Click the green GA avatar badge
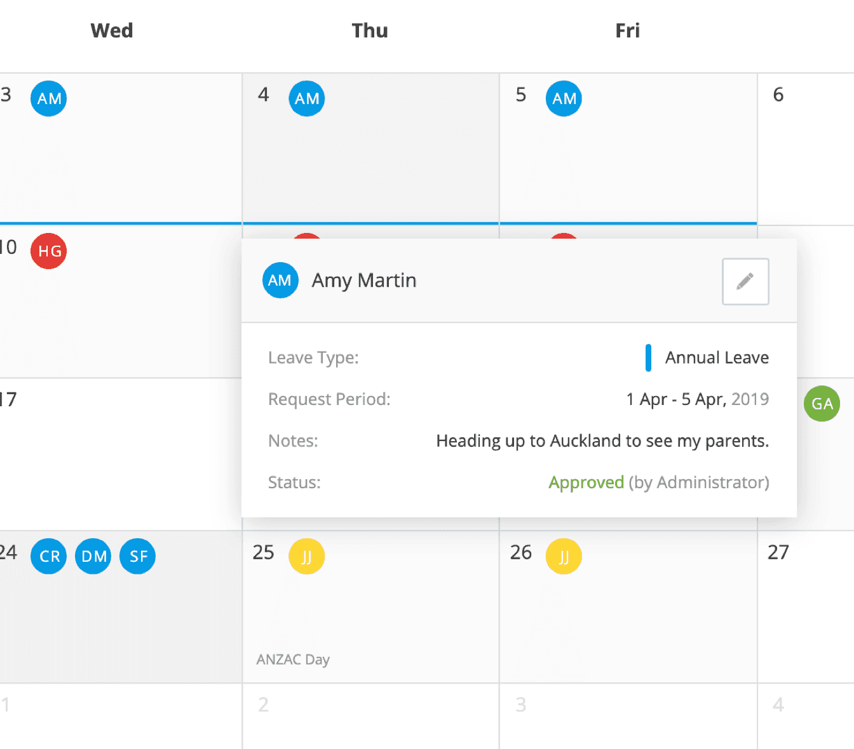The width and height of the screenshot is (854, 749). tap(822, 404)
